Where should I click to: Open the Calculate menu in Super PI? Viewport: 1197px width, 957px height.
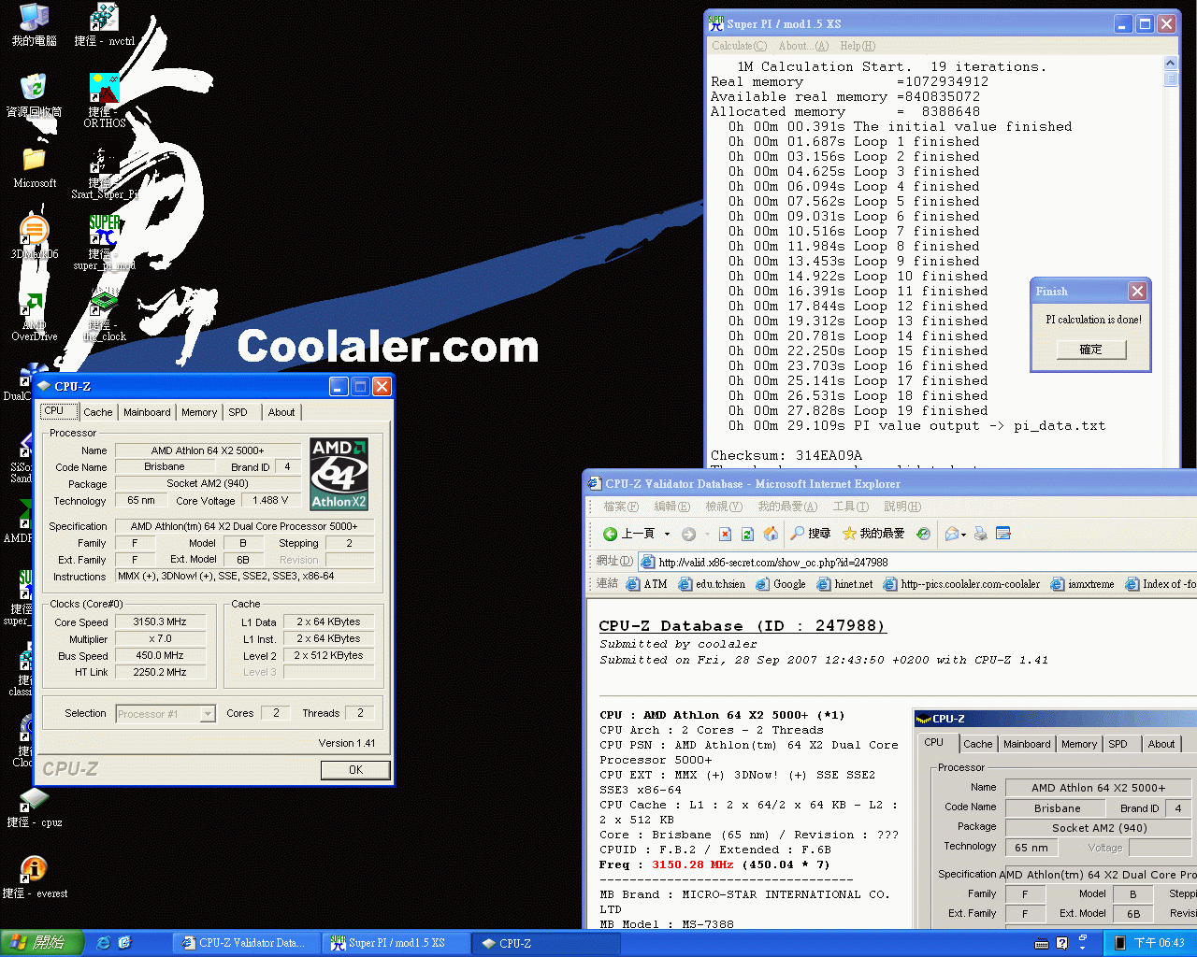(739, 46)
